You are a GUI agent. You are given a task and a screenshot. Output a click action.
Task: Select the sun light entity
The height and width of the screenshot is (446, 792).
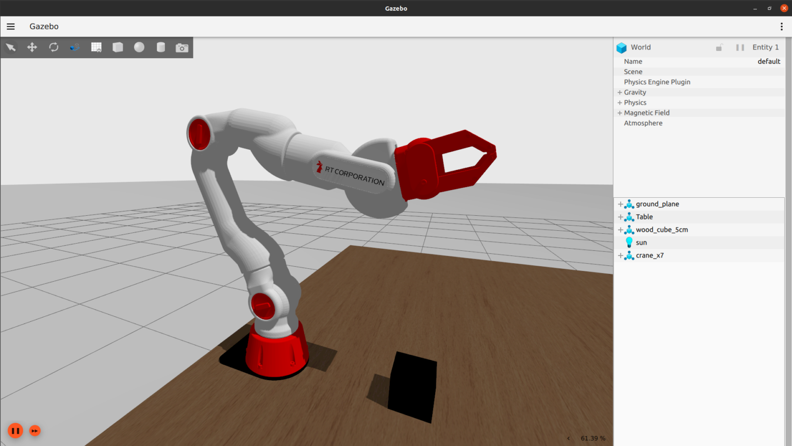tap(641, 243)
